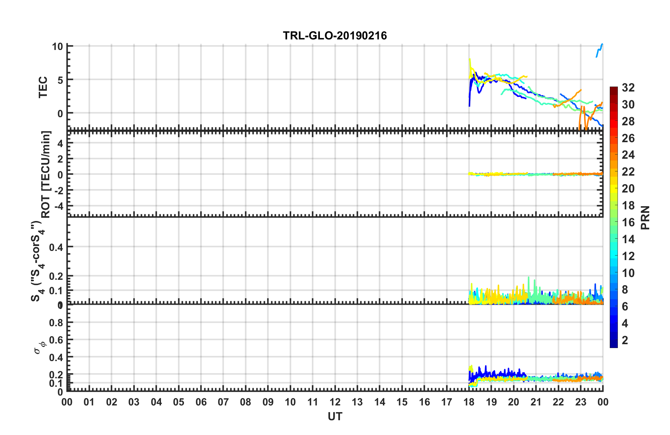Click TEC axis tick label 10

(57, 46)
